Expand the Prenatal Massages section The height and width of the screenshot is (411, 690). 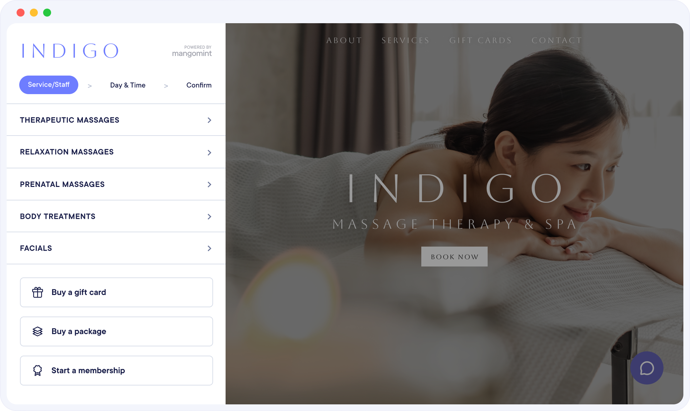[116, 184]
